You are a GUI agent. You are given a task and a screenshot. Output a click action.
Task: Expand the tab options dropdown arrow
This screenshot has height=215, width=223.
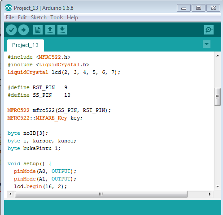pyautogui.click(x=206, y=44)
